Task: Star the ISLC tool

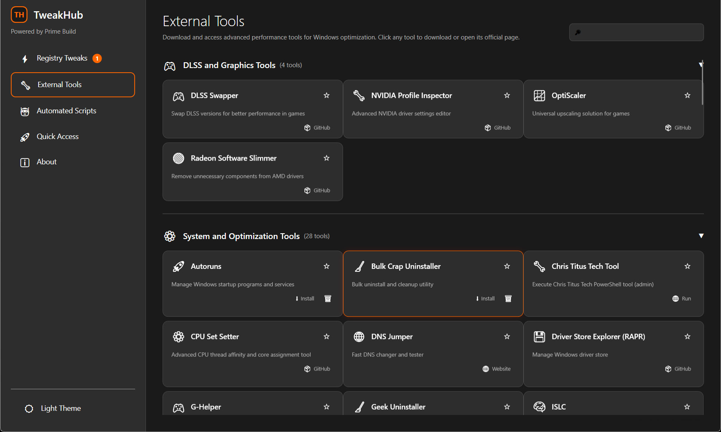Action: [687, 407]
